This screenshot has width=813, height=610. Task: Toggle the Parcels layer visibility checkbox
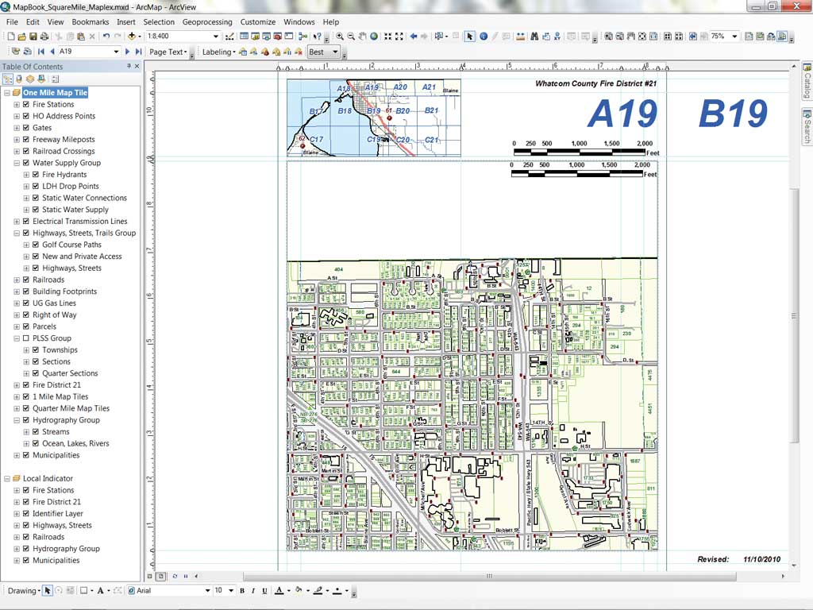click(x=26, y=326)
